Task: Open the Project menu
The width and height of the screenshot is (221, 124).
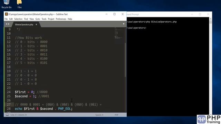Action: click(51, 19)
